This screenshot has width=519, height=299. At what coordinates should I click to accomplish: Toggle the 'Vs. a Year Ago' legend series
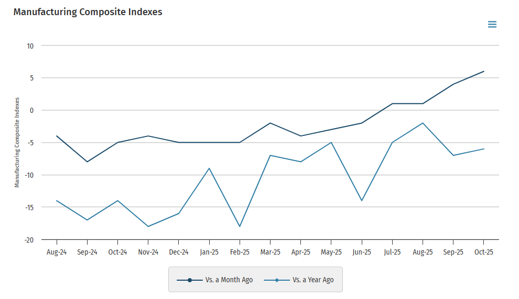click(299, 280)
